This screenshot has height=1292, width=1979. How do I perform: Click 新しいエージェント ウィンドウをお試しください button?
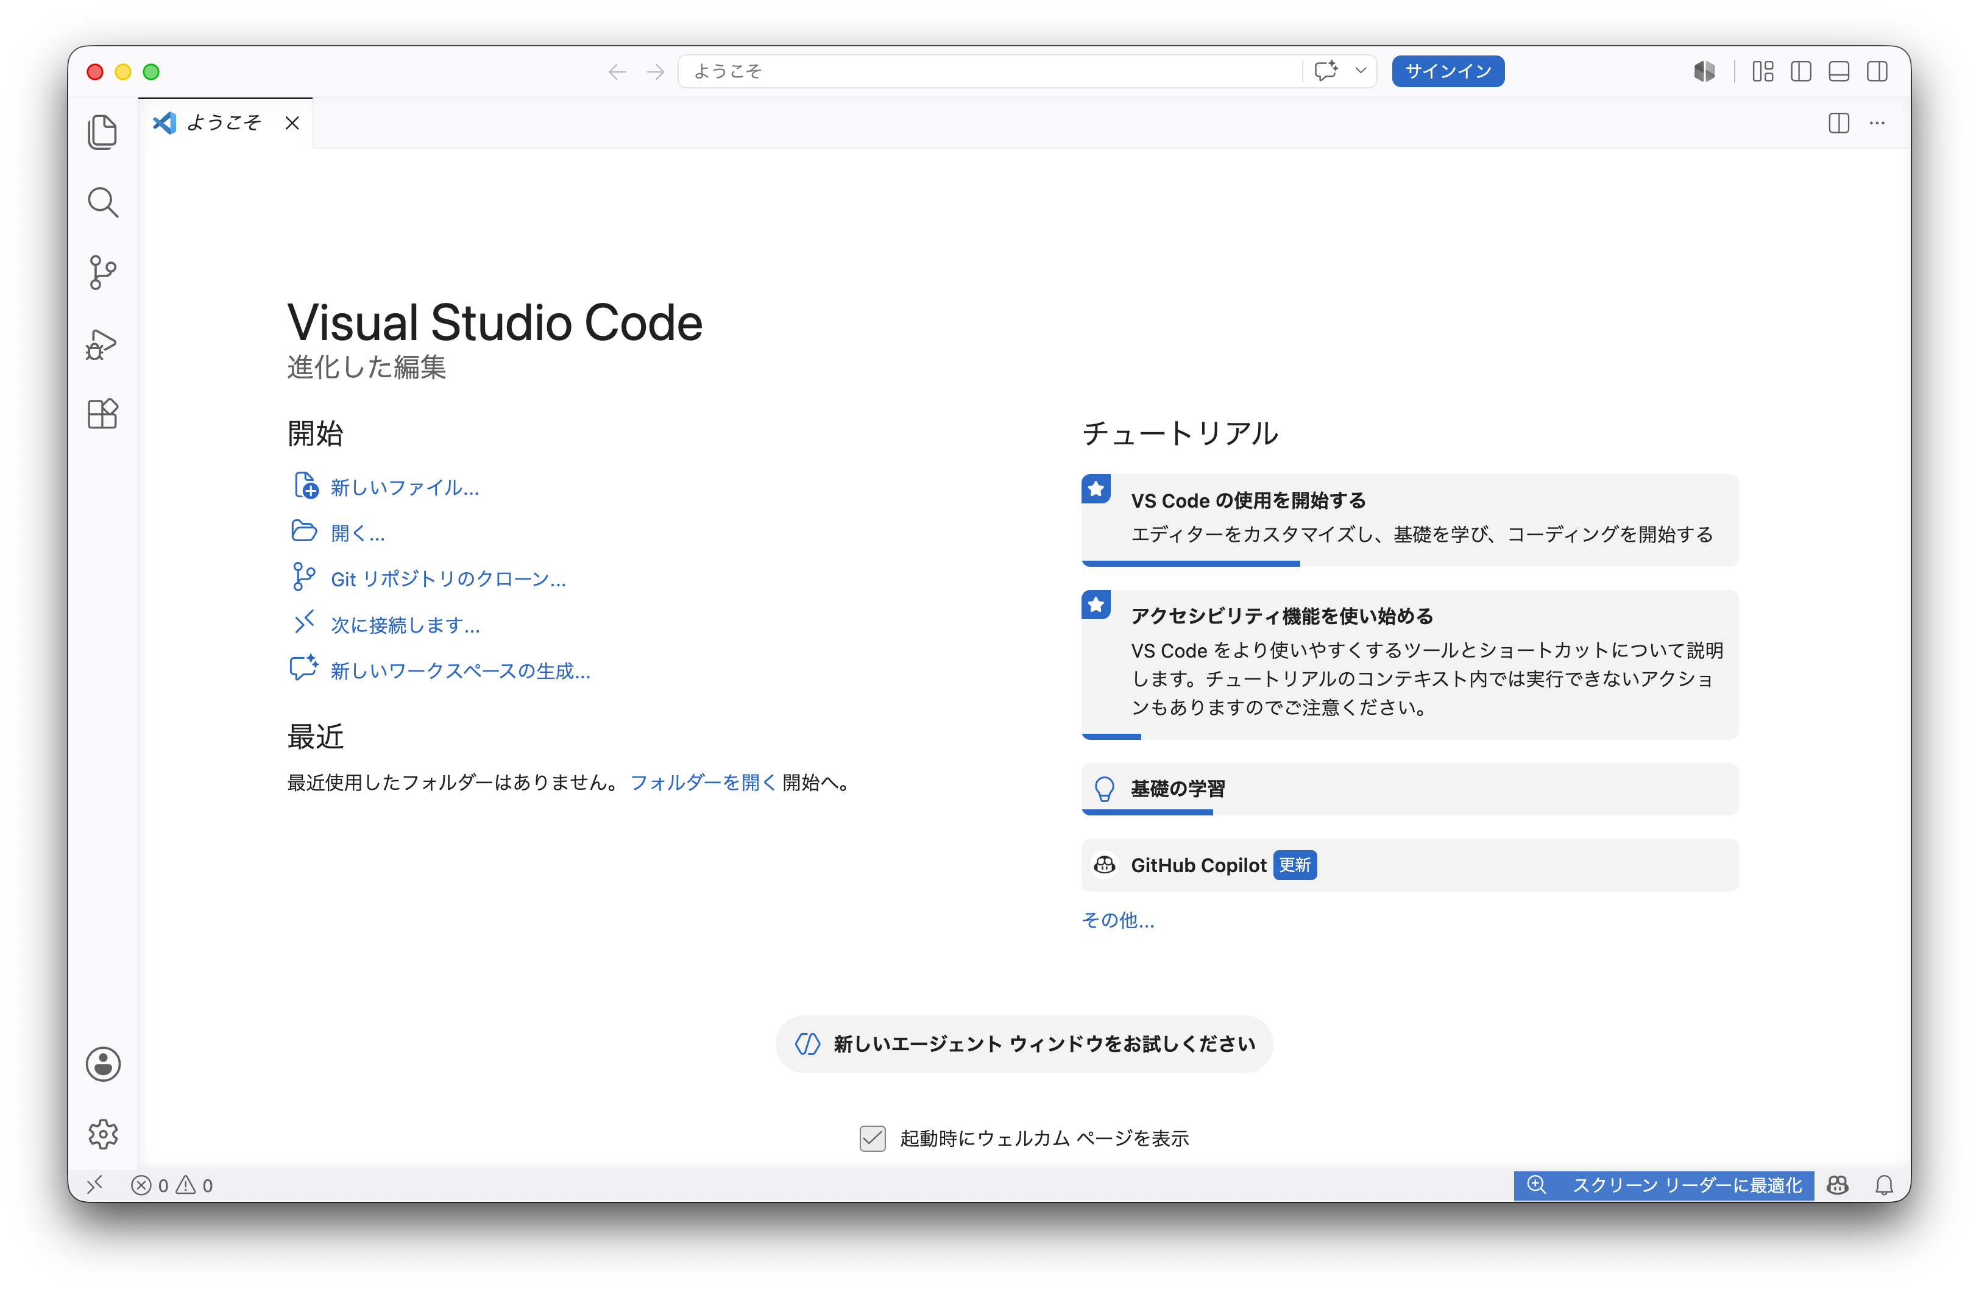(x=1024, y=1044)
